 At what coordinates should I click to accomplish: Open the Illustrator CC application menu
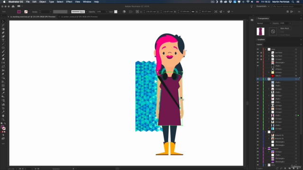click(x=16, y=2)
